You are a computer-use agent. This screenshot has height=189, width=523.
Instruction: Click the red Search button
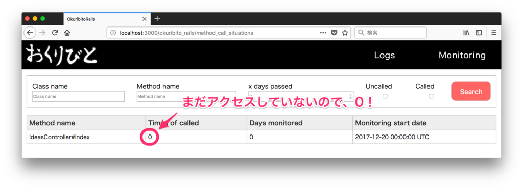point(471,91)
